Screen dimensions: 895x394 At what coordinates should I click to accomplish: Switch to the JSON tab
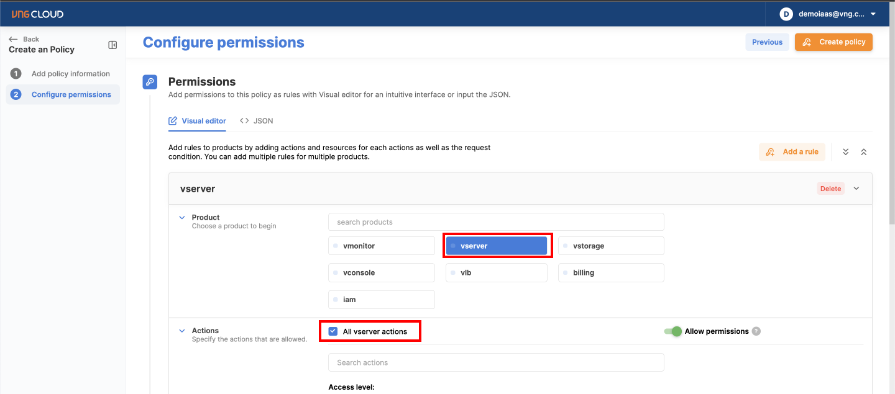257,121
